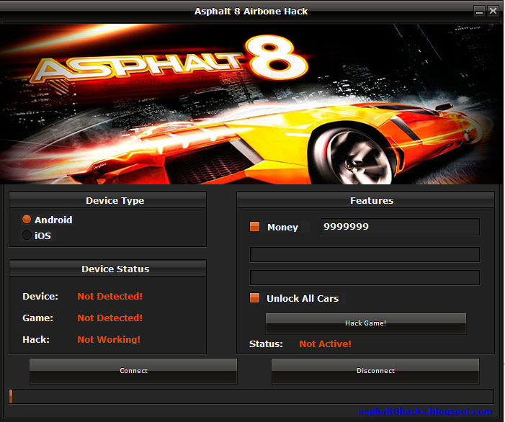
Task: Click the 'Game:' label
Action: tap(37, 318)
